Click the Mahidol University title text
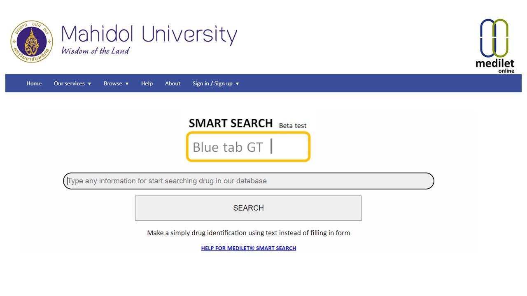The width and height of the screenshot is (527, 296). pyautogui.click(x=149, y=35)
